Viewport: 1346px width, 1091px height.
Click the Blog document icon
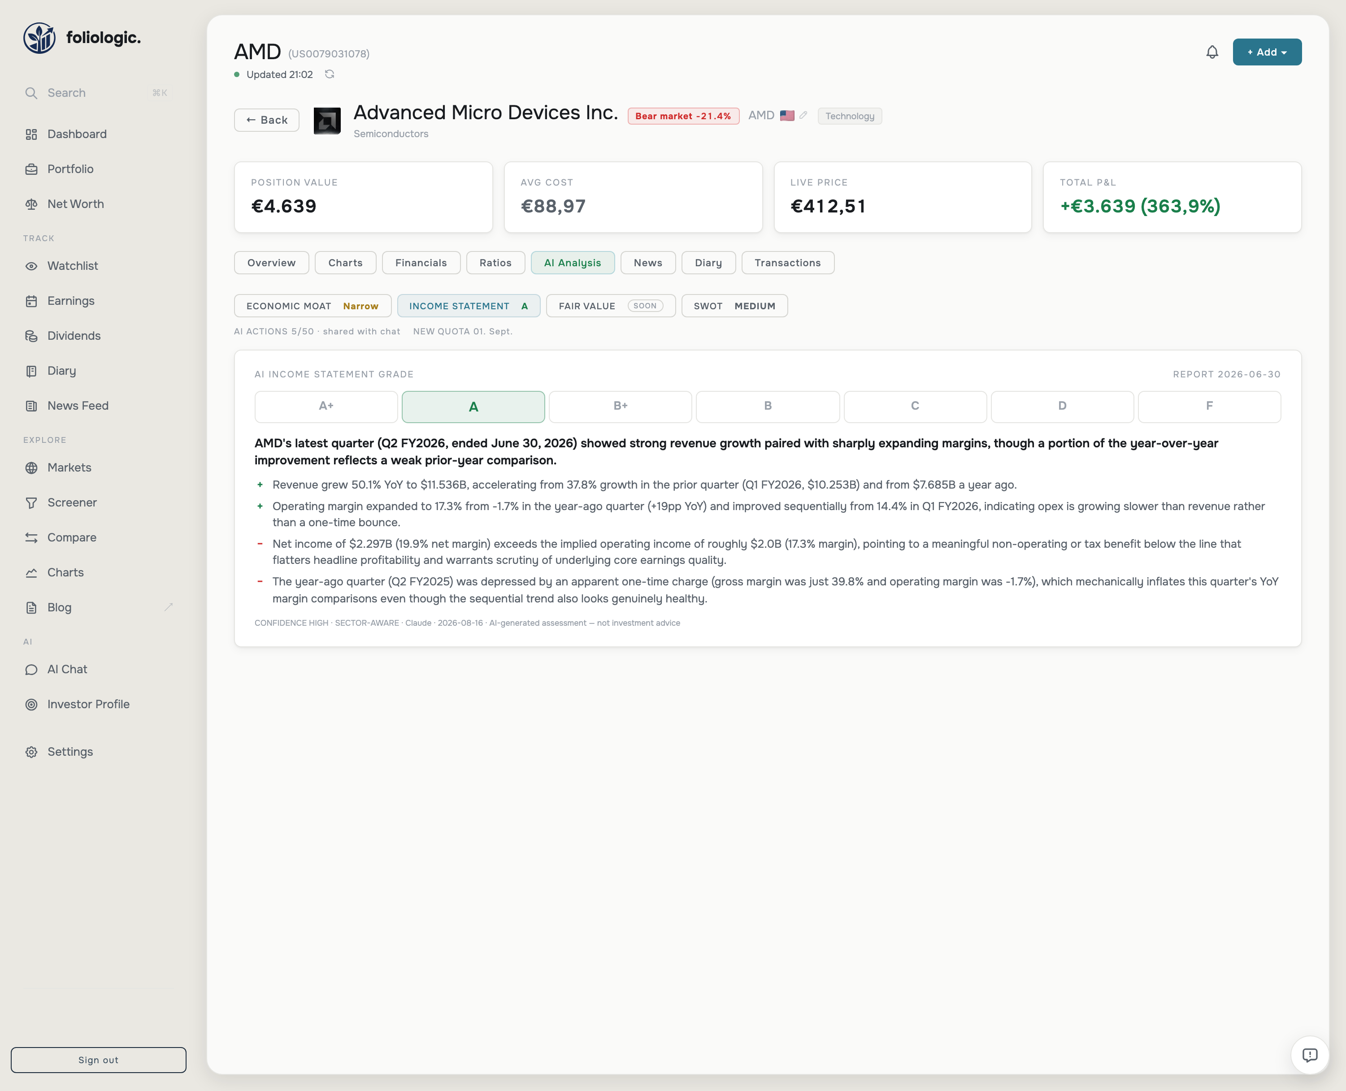(x=31, y=608)
